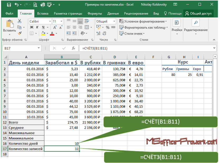
Task: Expand Условное форматирование menu
Action: [143, 21]
